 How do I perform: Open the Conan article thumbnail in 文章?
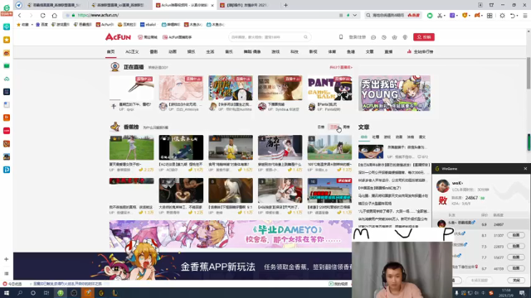[x=371, y=151]
